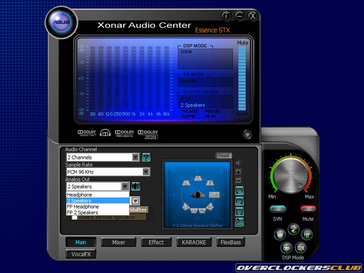Viewport: 364px width, 273px height.
Task: Toggle the SVN smart volume button
Action: (278, 209)
